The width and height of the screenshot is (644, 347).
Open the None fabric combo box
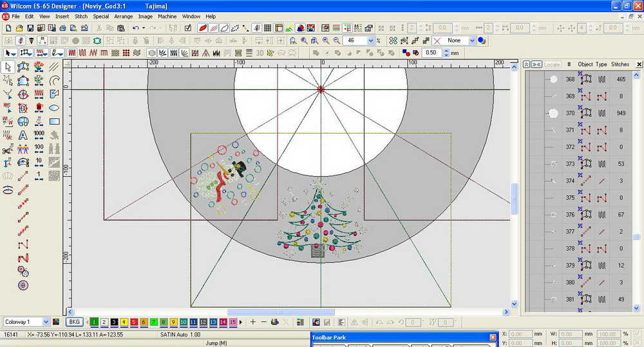(454, 40)
